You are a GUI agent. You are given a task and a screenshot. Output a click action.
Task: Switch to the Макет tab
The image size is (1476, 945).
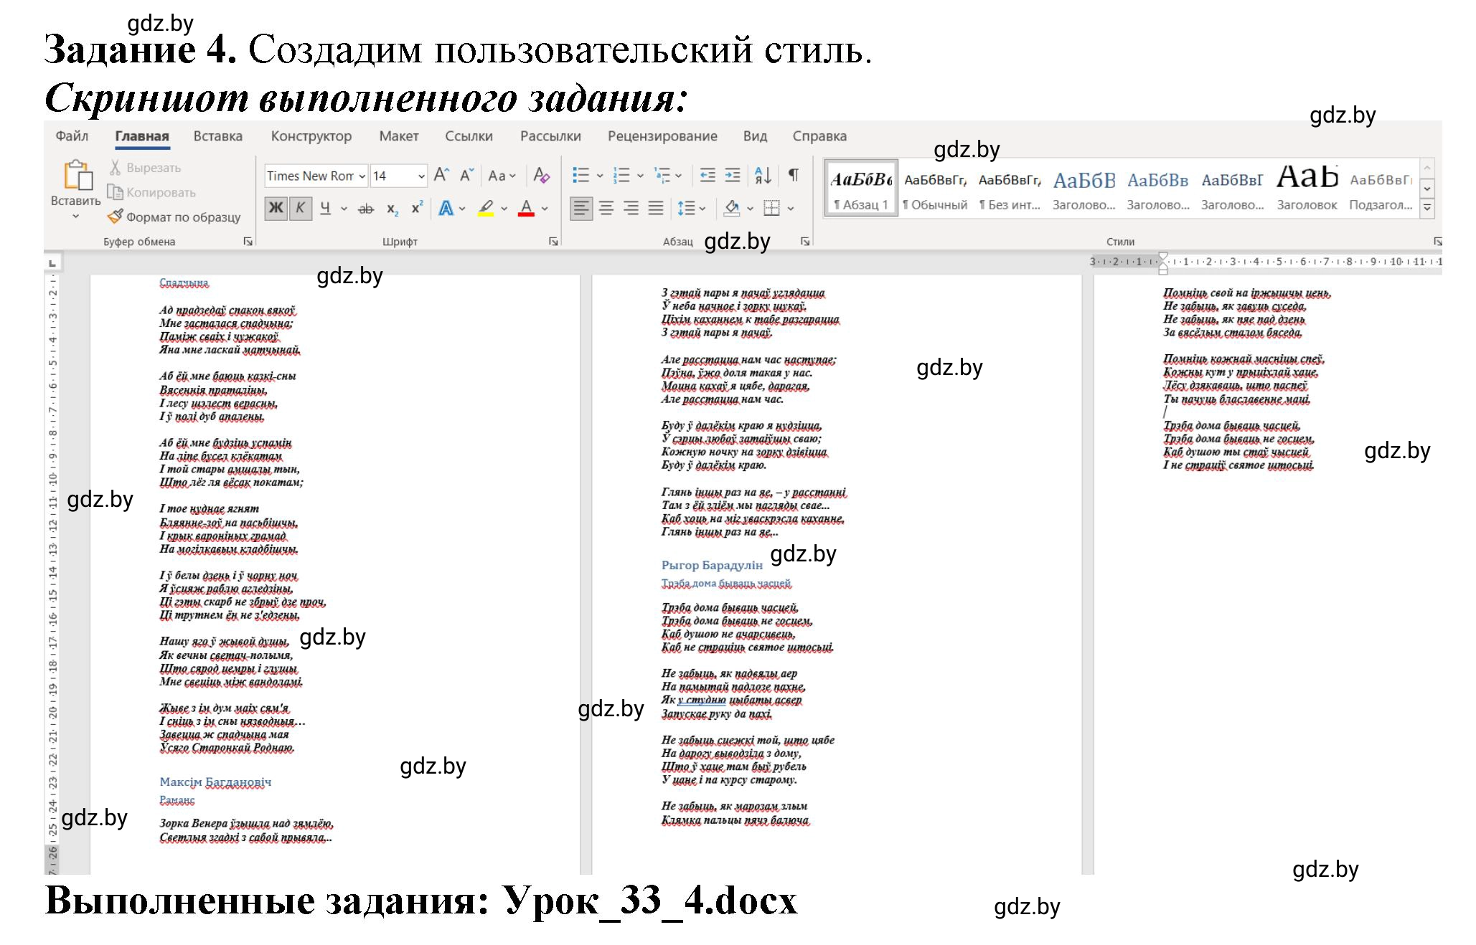[399, 136]
